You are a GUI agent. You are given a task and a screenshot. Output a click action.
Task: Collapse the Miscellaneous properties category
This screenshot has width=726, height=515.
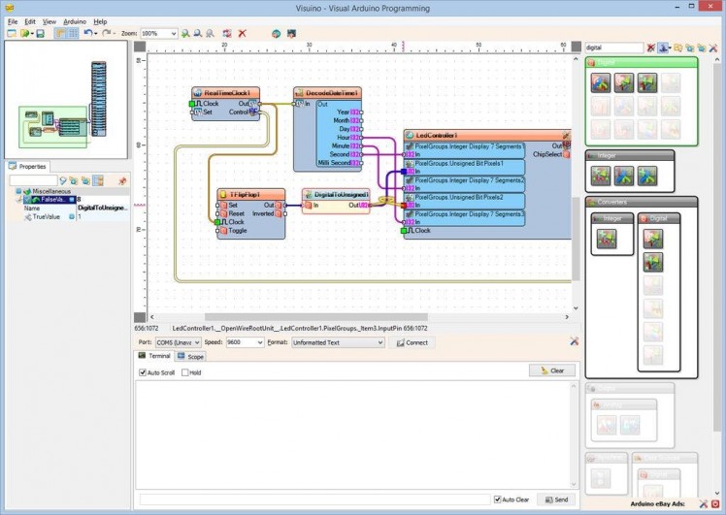point(16,191)
